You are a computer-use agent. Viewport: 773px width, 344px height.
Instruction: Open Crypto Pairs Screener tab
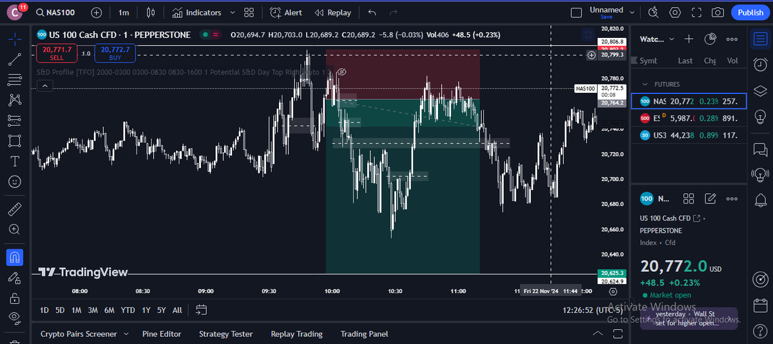[x=79, y=334]
